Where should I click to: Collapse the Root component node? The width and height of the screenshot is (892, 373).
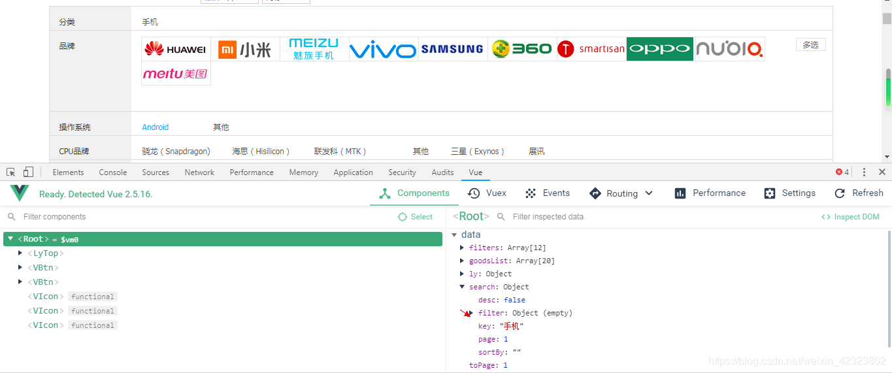point(10,239)
